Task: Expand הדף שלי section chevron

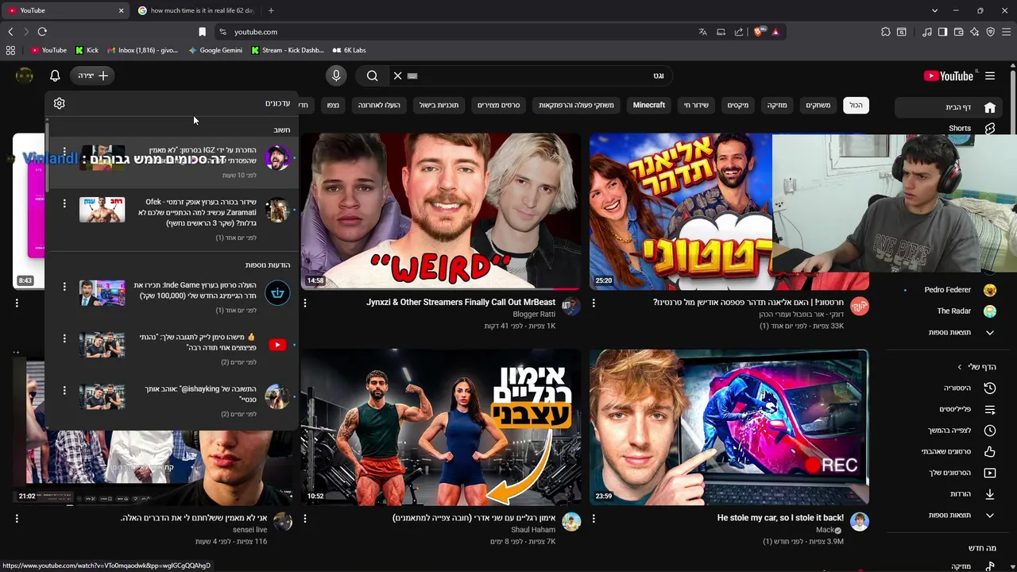Action: click(x=959, y=367)
